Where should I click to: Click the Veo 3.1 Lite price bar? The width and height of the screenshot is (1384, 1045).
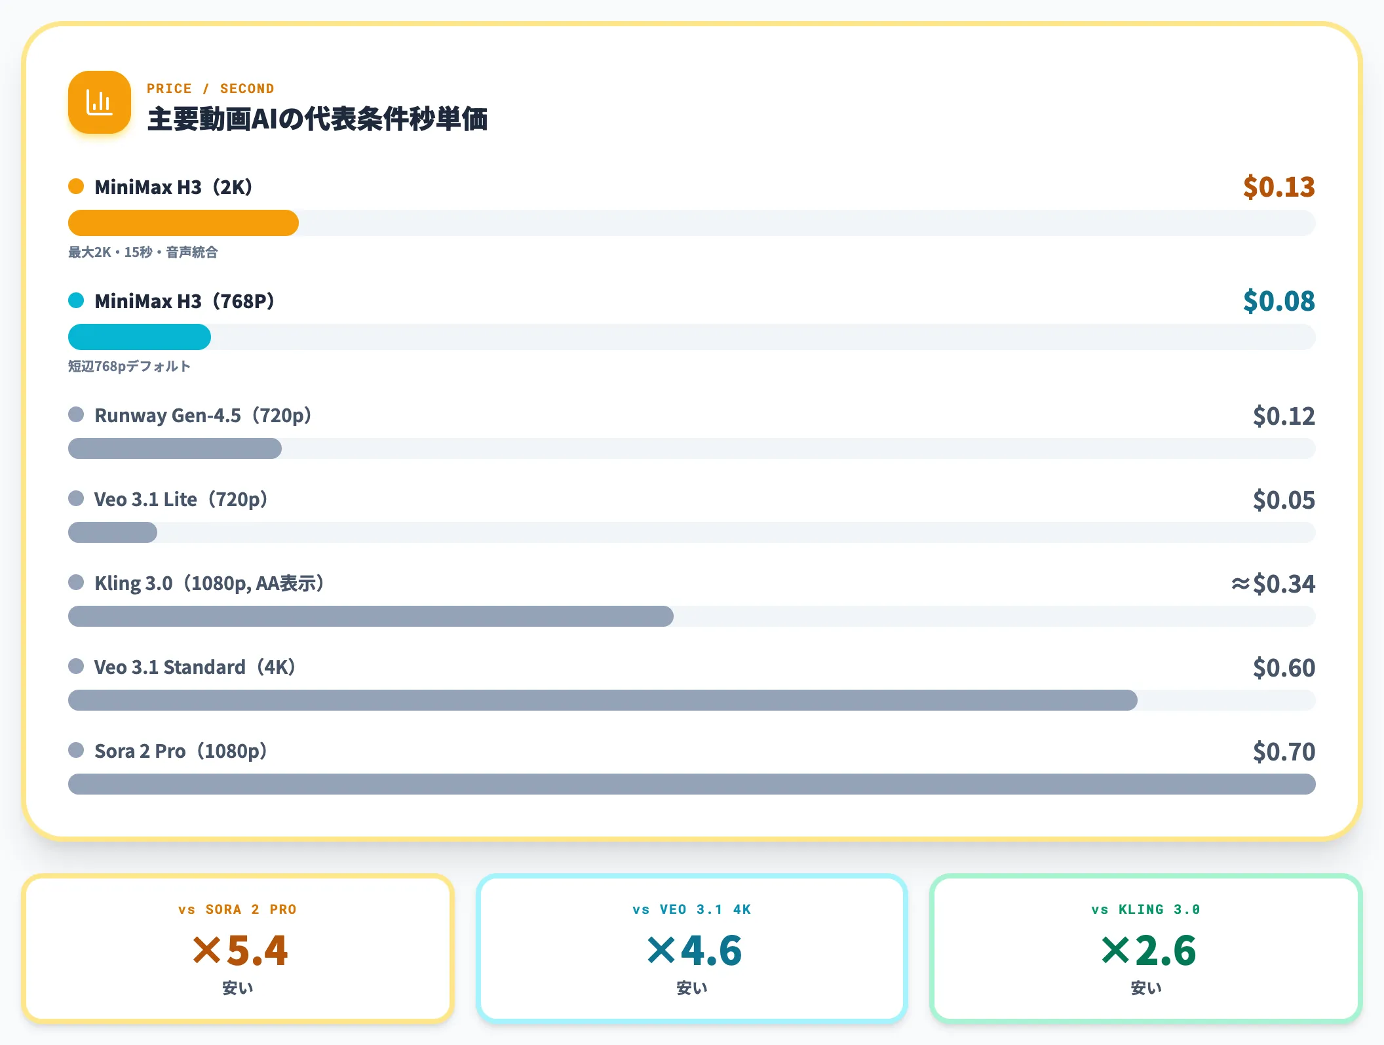tap(113, 532)
